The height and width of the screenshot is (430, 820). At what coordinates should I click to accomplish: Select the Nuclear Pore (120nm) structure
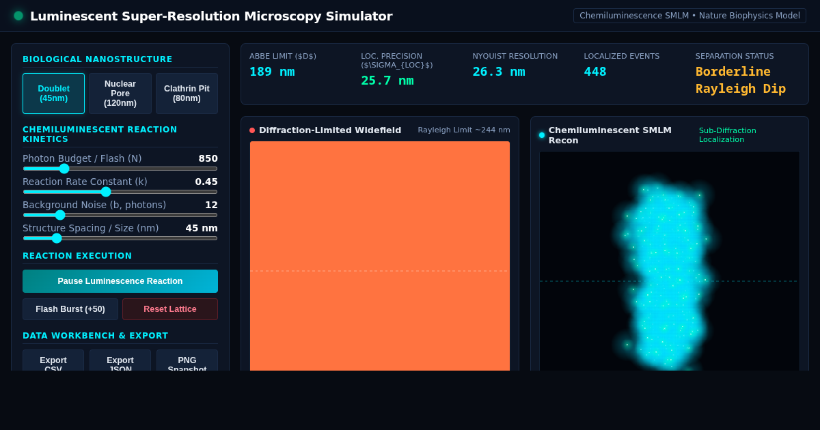pos(120,94)
